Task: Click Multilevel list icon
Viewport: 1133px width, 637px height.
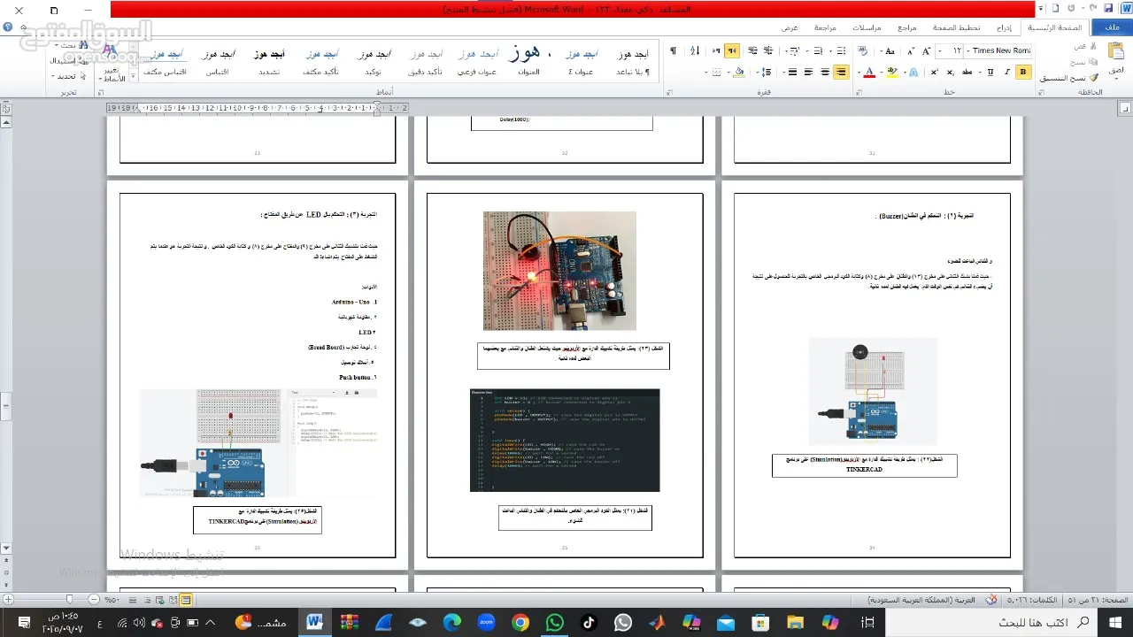Action: 794,50
